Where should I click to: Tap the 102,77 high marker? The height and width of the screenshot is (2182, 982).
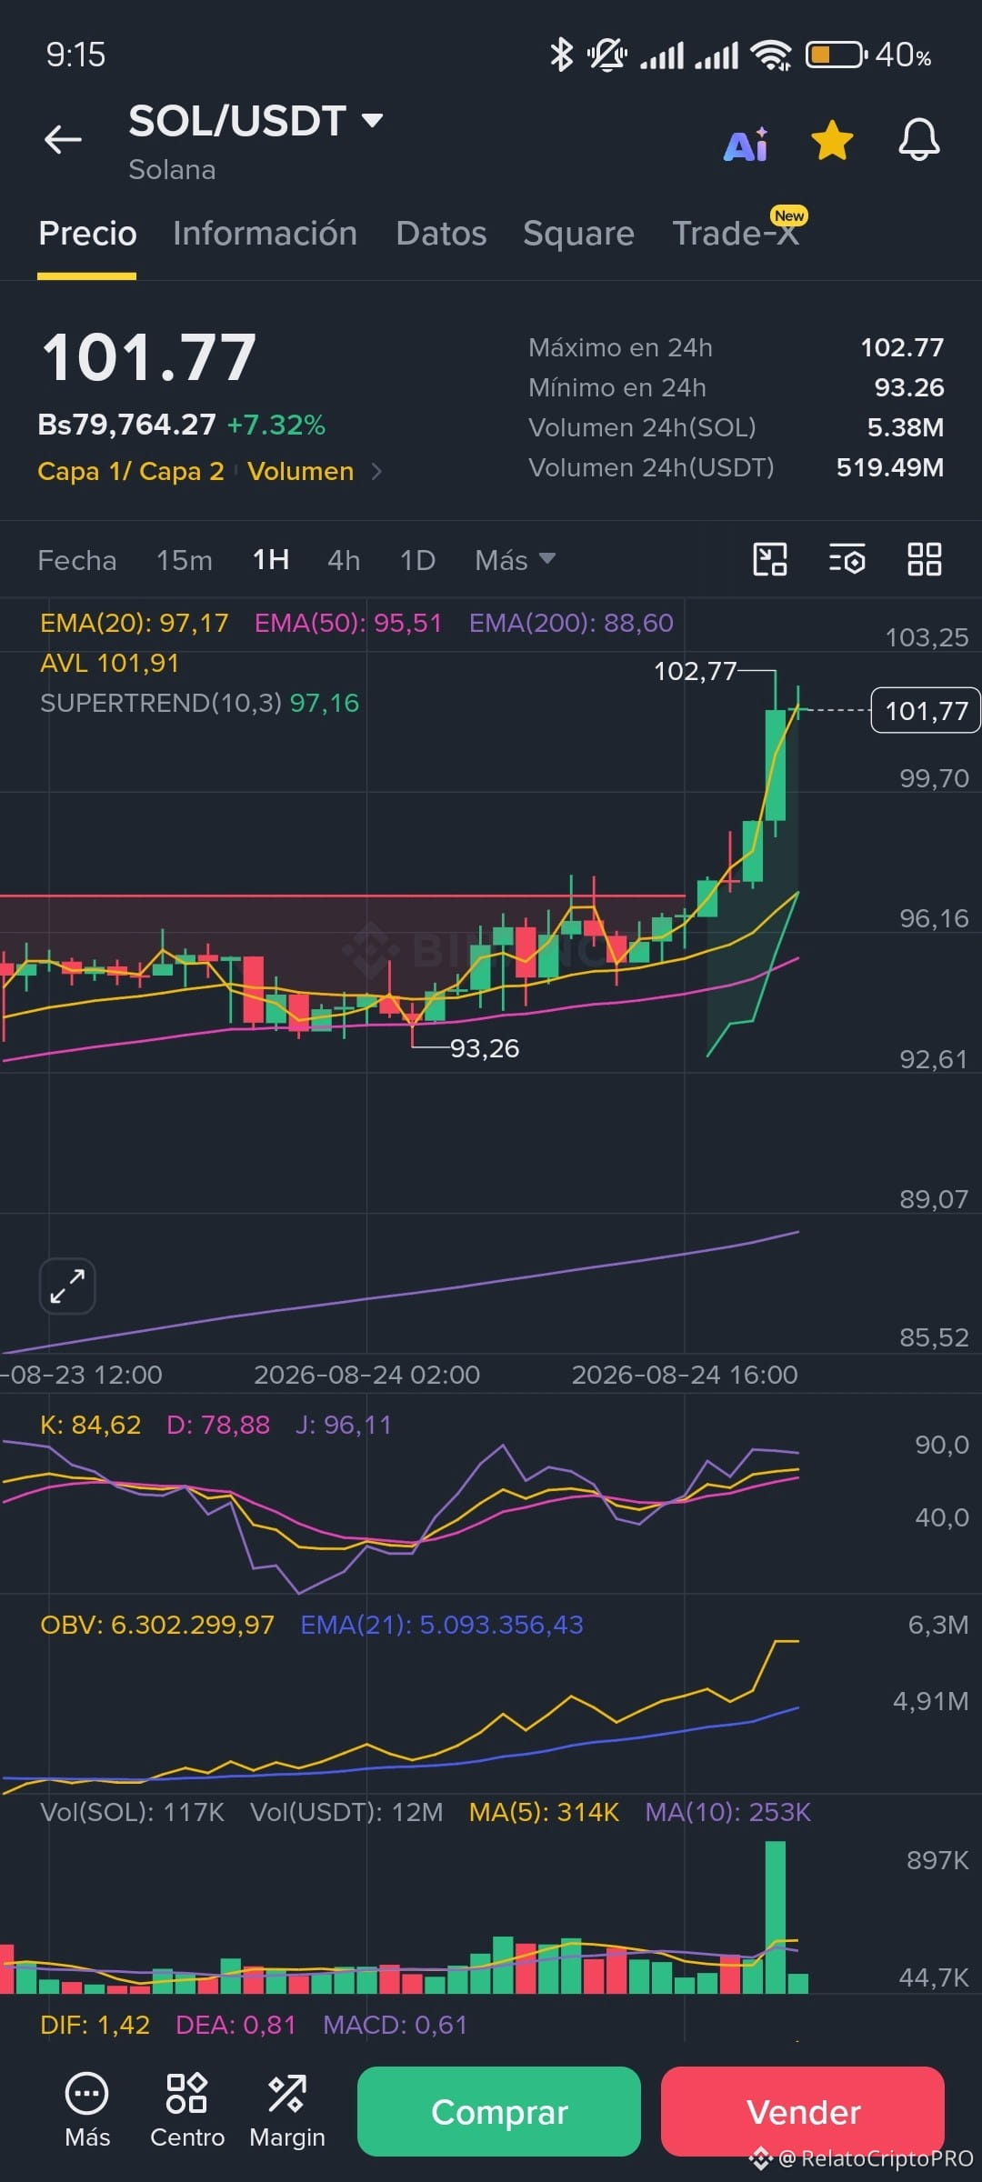pyautogui.click(x=695, y=671)
